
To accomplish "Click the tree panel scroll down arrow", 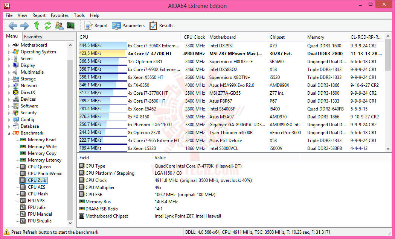I will click(70, 223).
